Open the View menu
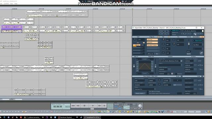The image size is (212, 119). tap(12, 4)
